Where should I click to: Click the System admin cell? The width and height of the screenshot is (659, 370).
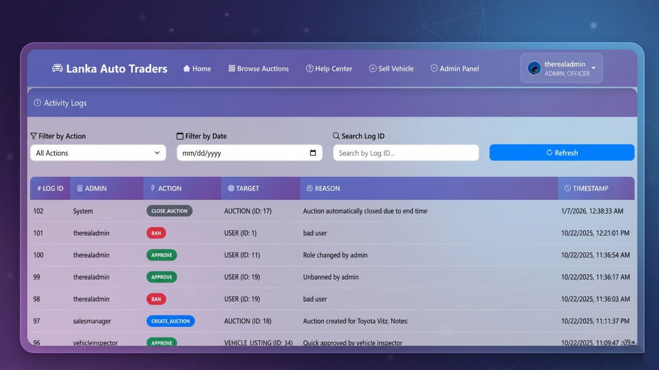[83, 211]
